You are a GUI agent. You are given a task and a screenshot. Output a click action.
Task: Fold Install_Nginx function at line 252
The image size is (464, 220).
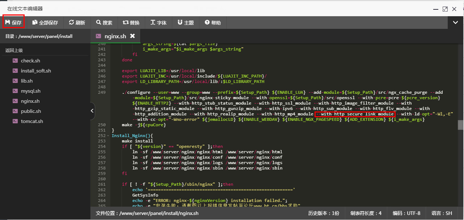108,136
